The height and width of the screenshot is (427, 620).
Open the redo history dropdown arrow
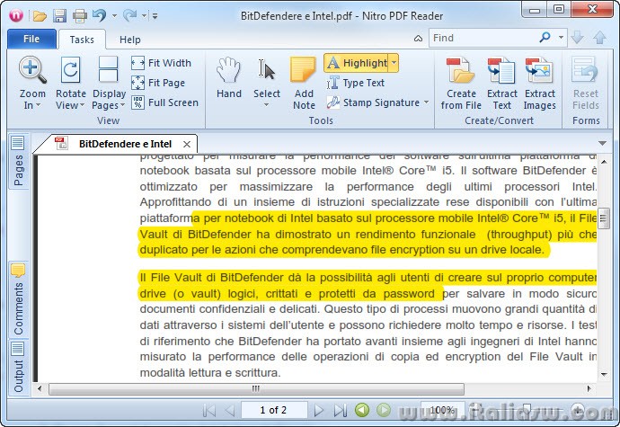tap(145, 16)
